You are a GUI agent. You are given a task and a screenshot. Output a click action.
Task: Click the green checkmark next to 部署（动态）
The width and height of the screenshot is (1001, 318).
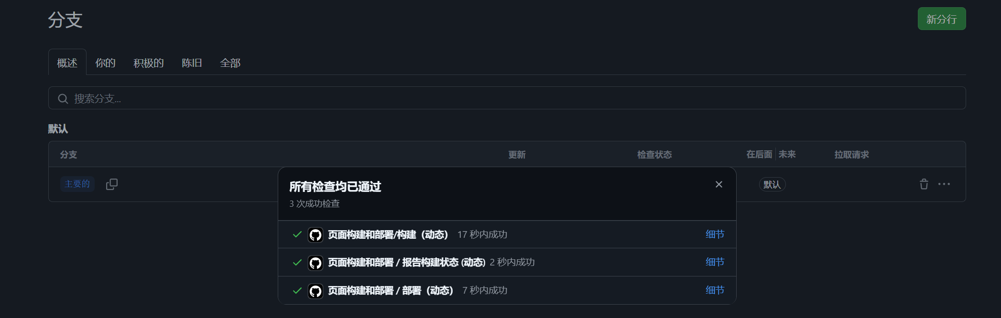[x=296, y=290]
